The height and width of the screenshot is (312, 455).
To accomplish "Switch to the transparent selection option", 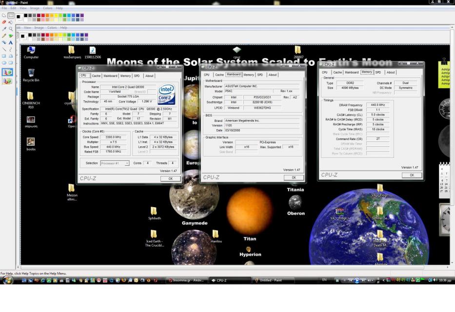I will [x=7, y=81].
